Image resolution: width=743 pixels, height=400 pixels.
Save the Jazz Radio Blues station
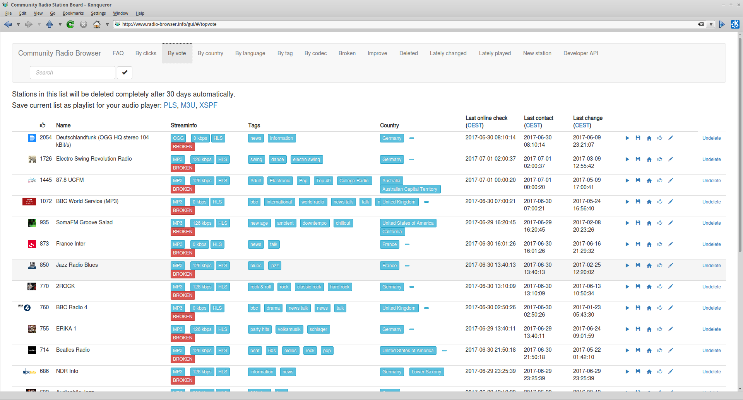[638, 265]
